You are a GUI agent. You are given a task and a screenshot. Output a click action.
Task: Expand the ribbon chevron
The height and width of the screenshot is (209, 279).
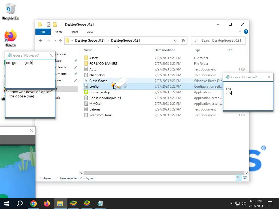tap(240, 32)
